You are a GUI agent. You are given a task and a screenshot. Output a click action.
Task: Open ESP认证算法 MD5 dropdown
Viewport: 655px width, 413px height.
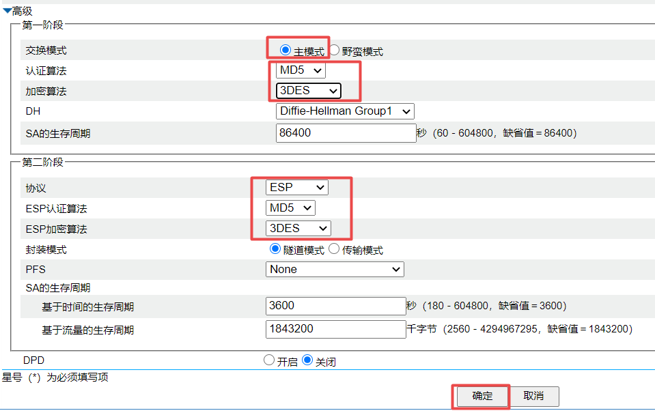290,208
